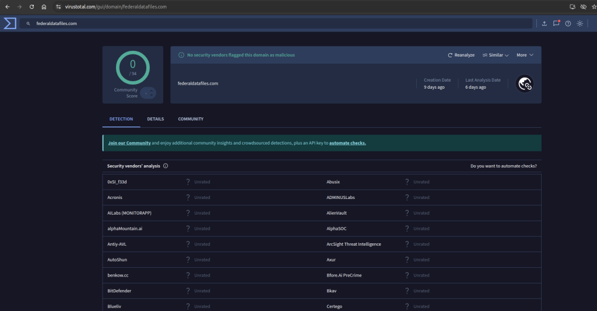Screen dimensions: 597x311
Task: Click the Reanalyze button
Action: click(461, 55)
